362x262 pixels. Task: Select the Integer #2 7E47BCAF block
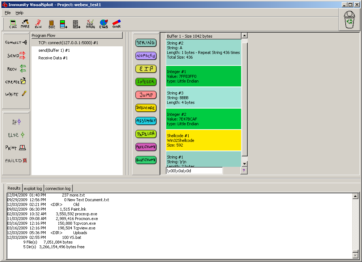[203, 119]
